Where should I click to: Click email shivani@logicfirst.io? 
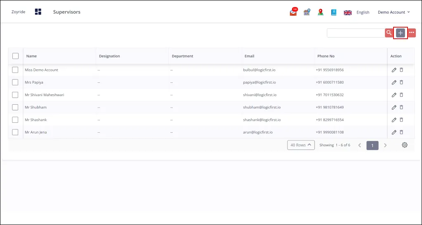[260, 95]
